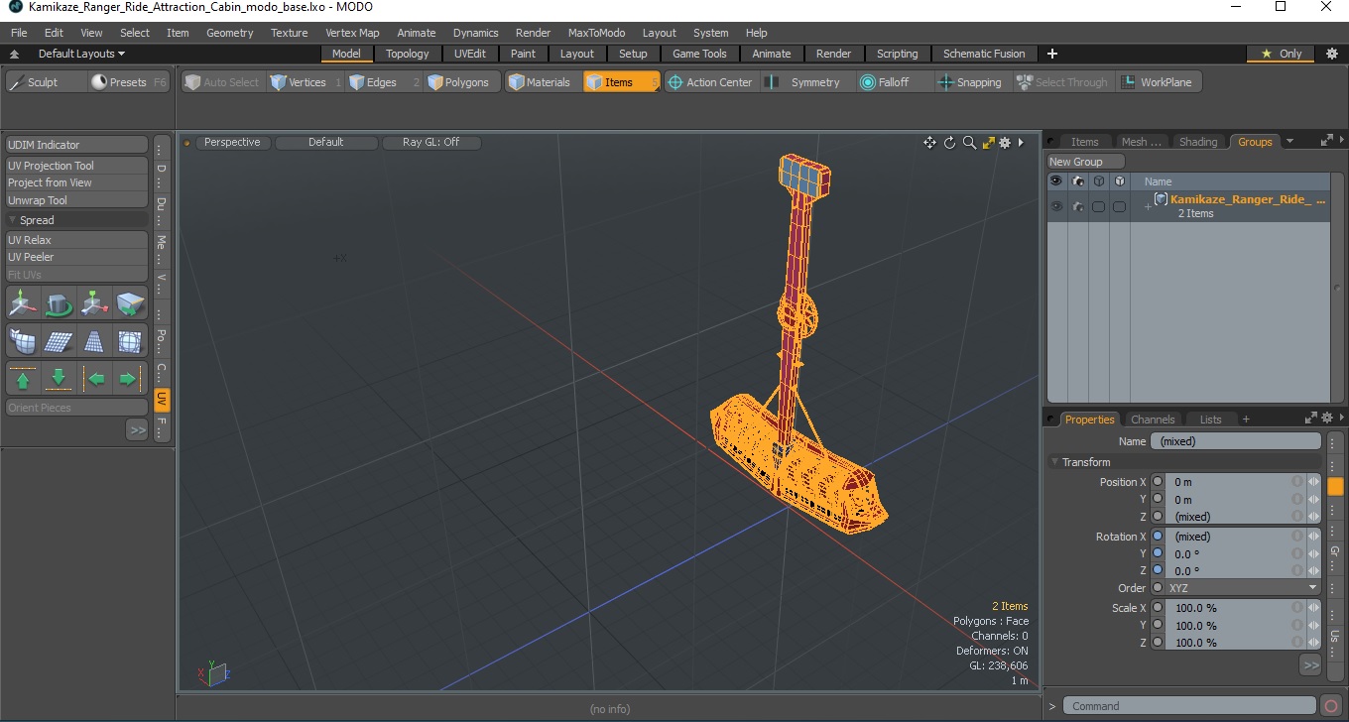The height and width of the screenshot is (722, 1349).
Task: Click the Command input field
Action: click(x=1190, y=706)
